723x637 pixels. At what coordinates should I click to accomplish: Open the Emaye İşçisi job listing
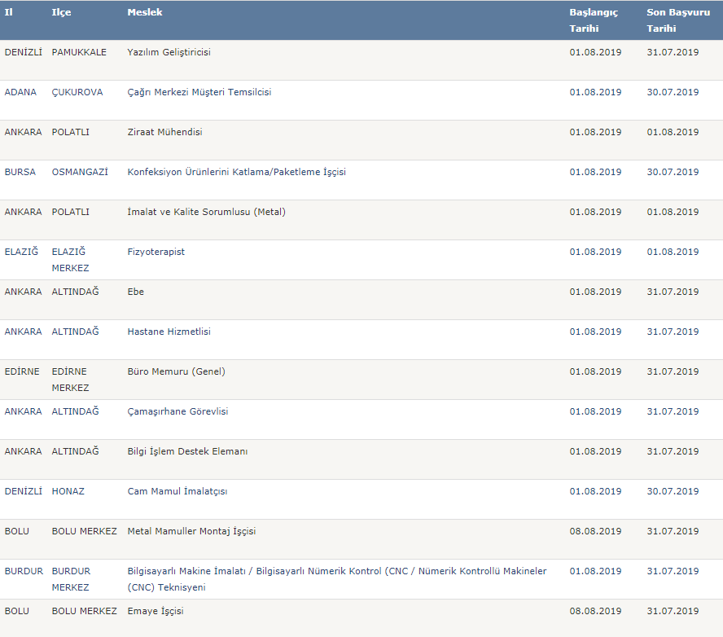(x=156, y=611)
